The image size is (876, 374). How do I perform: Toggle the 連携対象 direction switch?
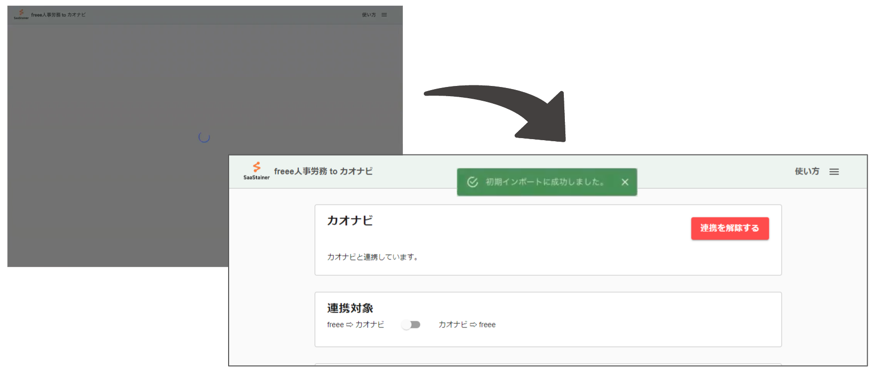click(x=411, y=325)
